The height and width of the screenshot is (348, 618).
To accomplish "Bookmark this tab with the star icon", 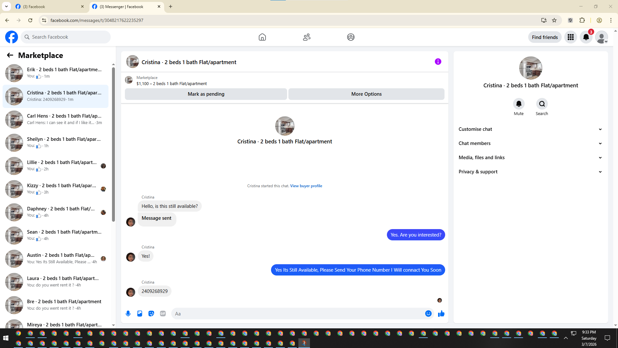I will coord(554,20).
